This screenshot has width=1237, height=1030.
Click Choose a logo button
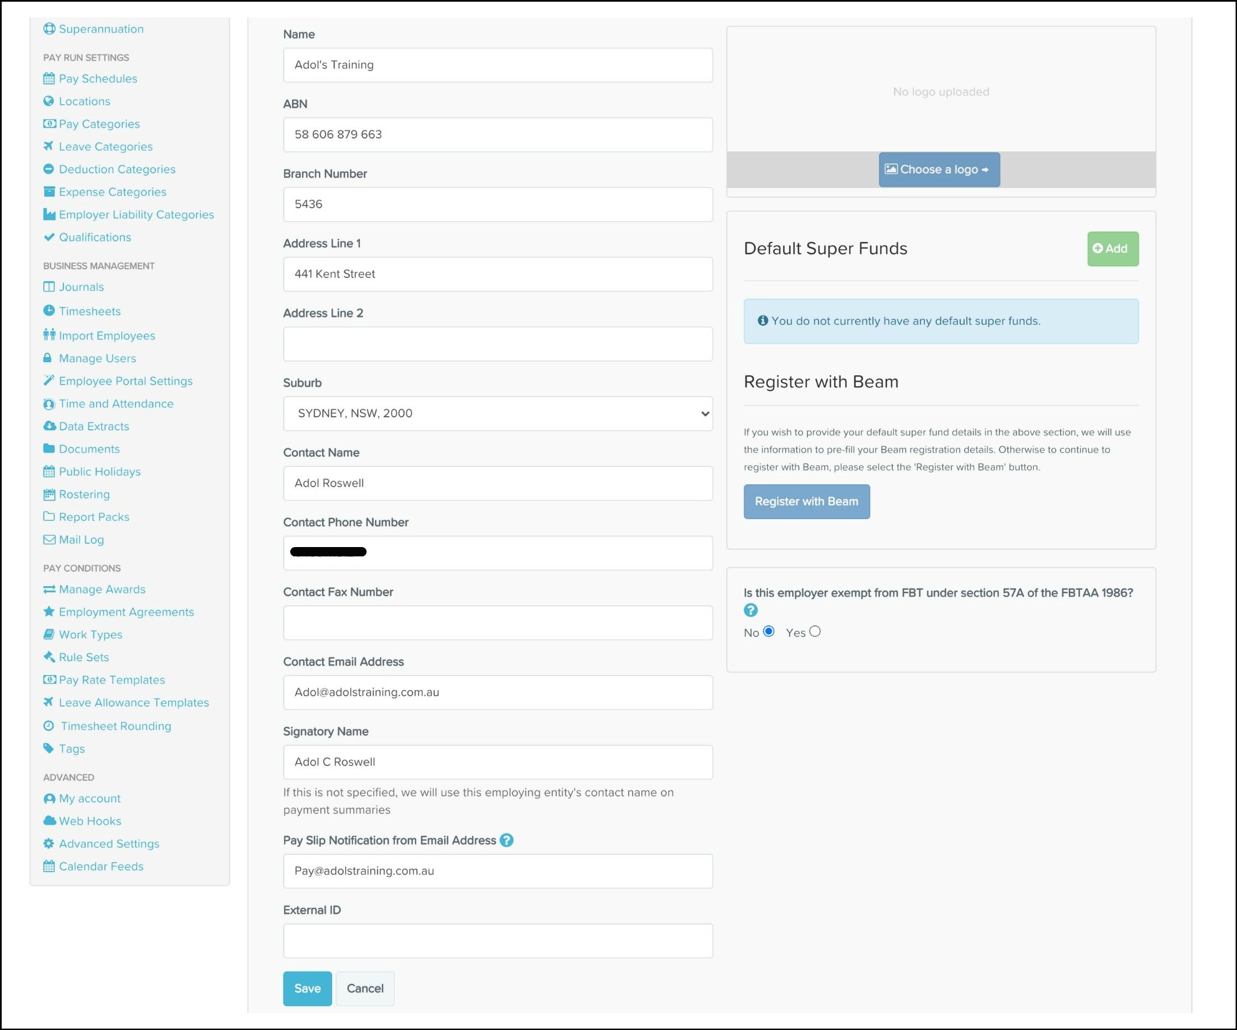[939, 169]
